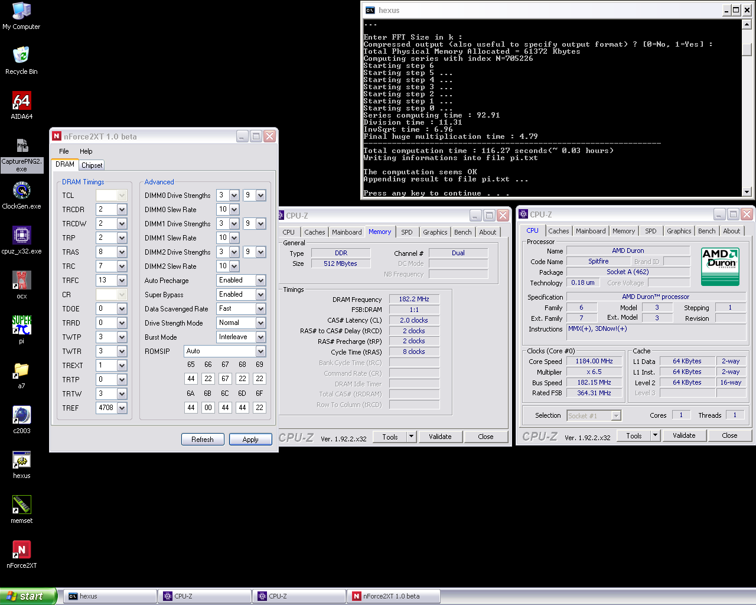Viewport: 756px width, 605px height.
Task: Select the nForce2XT desktop shortcut
Action: tap(21, 555)
